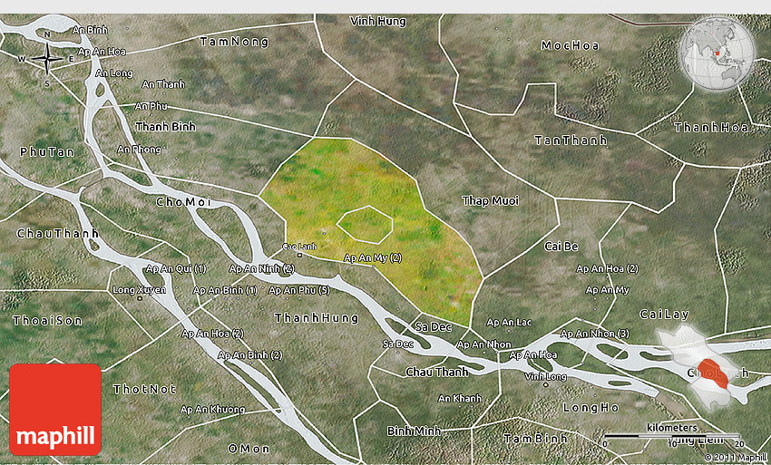The image size is (771, 465).
Task: Click the small enclave outline inside highlighted district
Action: (x=365, y=224)
